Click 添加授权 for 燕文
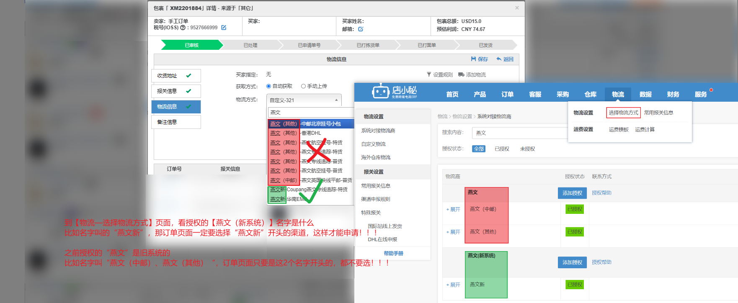This screenshot has width=738, height=303. (x=572, y=193)
